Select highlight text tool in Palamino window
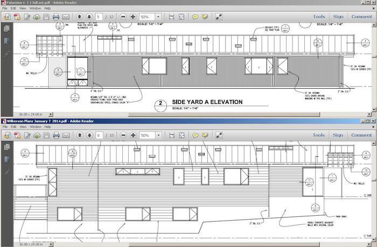Screen dimensions: 377x247 tap(205, 17)
